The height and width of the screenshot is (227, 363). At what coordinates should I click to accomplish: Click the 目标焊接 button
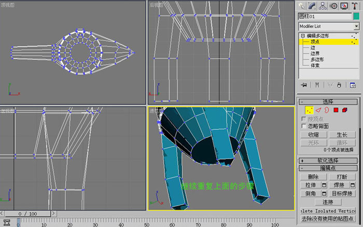(x=342, y=193)
